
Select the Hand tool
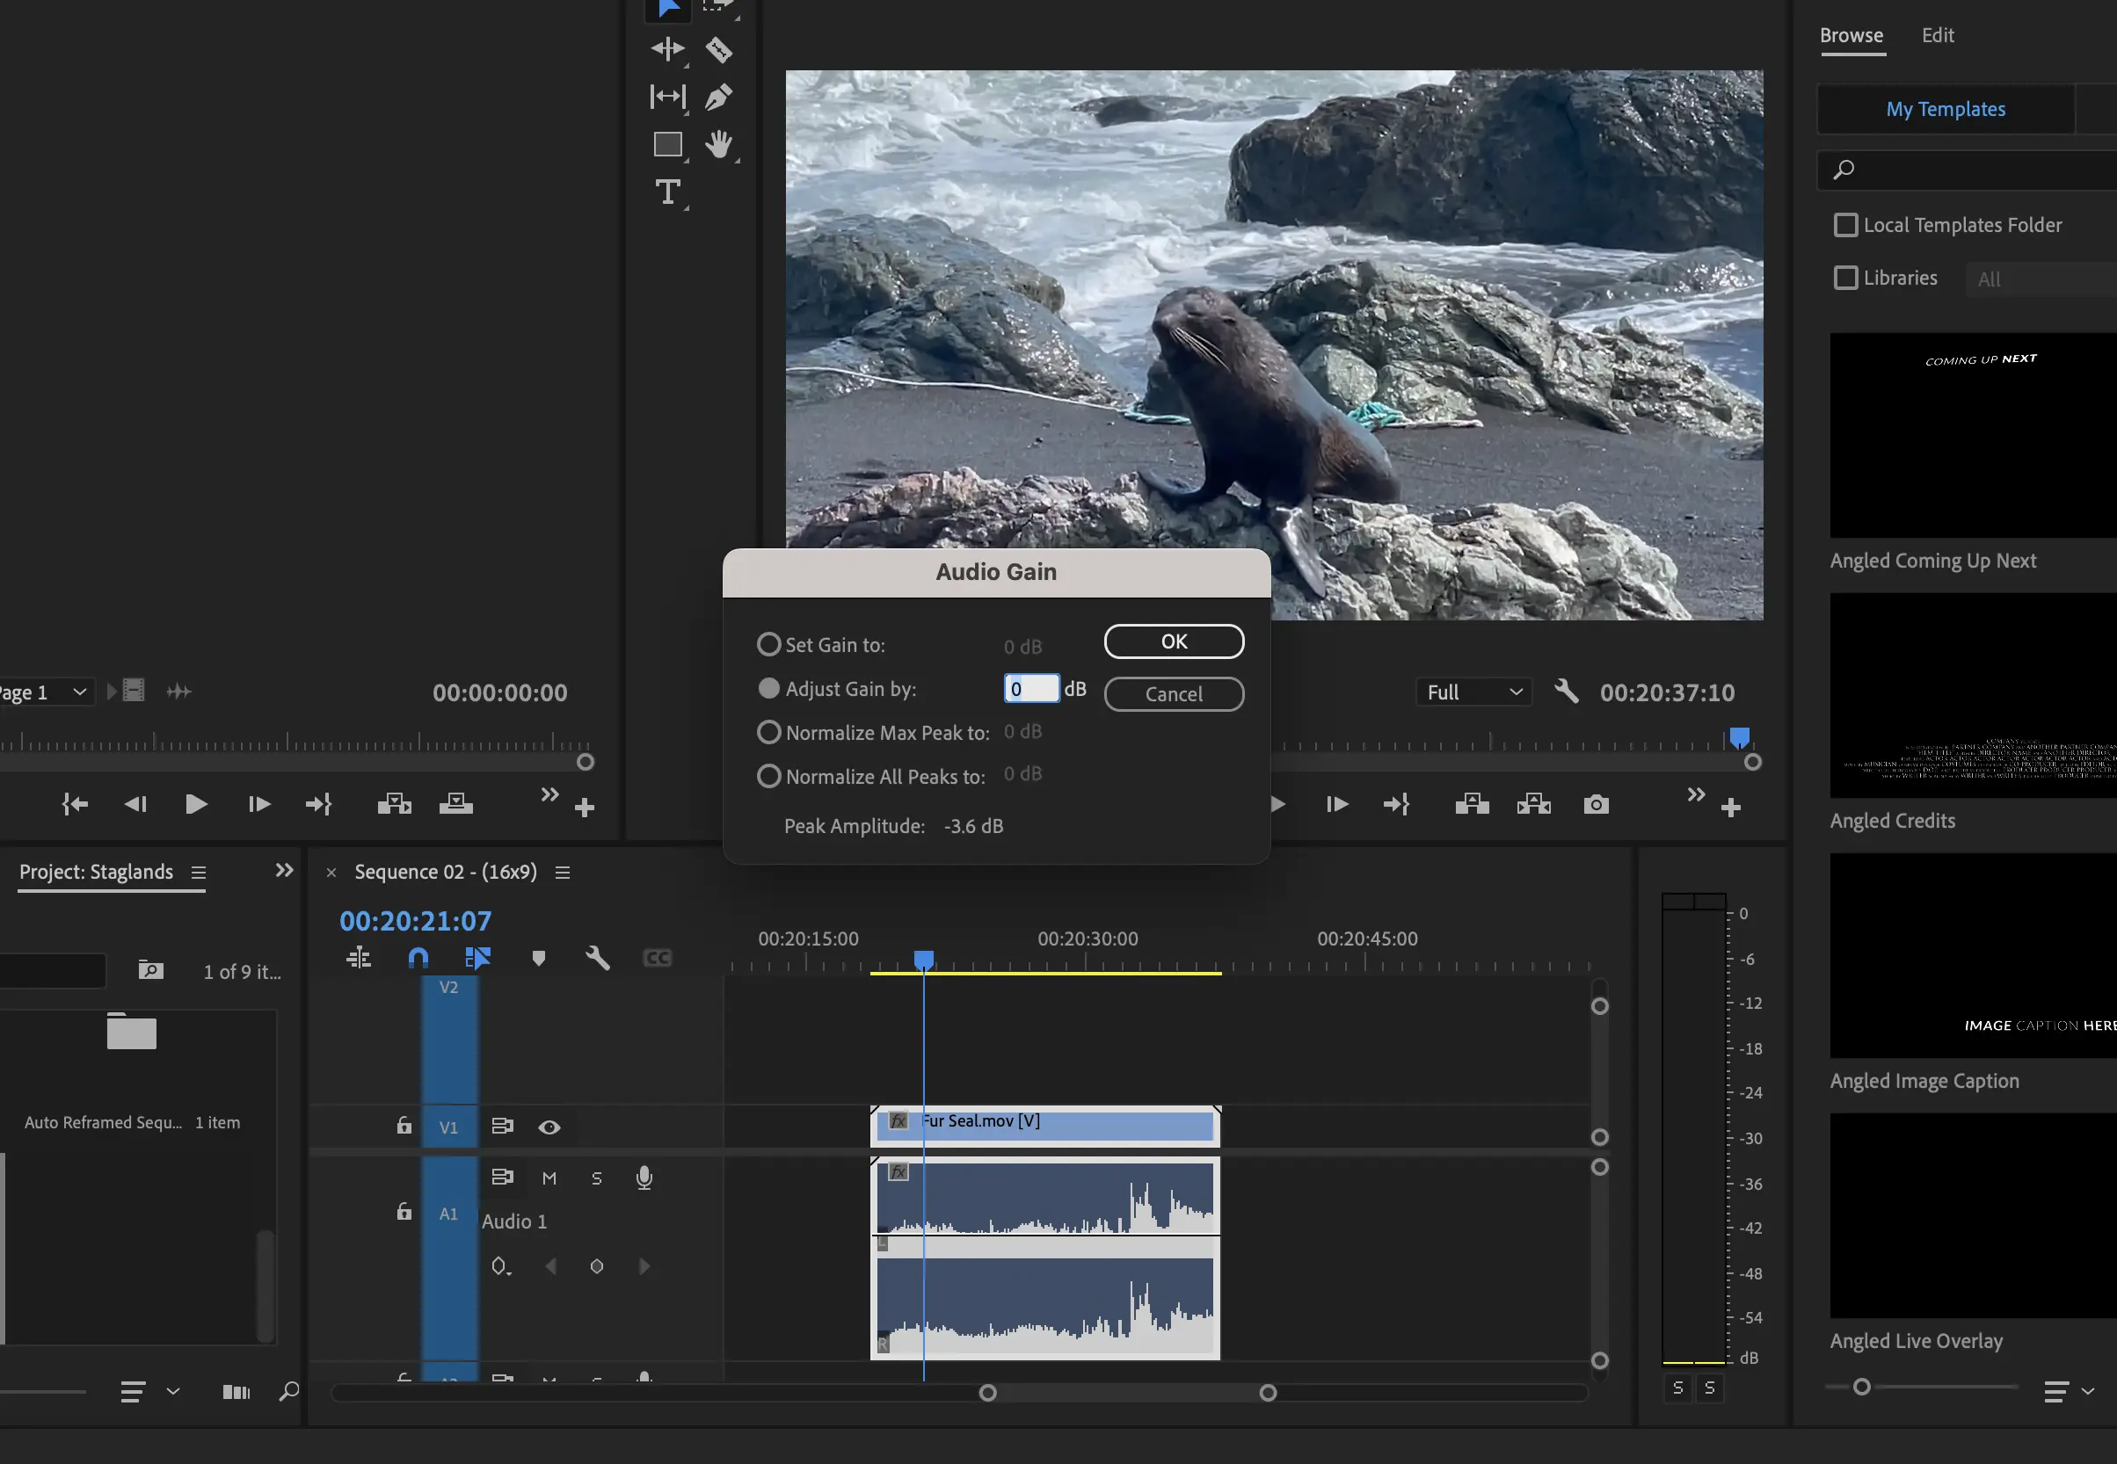pos(721,144)
